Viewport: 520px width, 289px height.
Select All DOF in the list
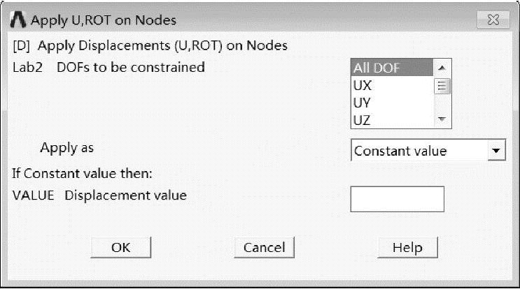point(392,68)
